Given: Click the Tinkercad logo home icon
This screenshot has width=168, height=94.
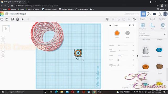Looking at the screenshot, I should [x=2, y=14].
